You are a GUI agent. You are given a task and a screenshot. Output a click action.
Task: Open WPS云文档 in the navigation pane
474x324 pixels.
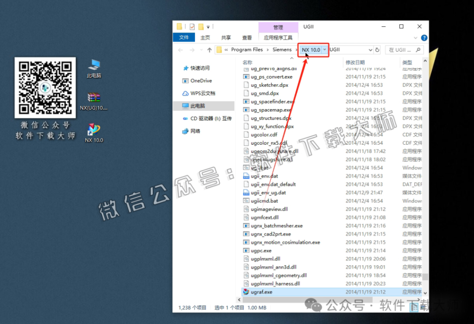199,92
